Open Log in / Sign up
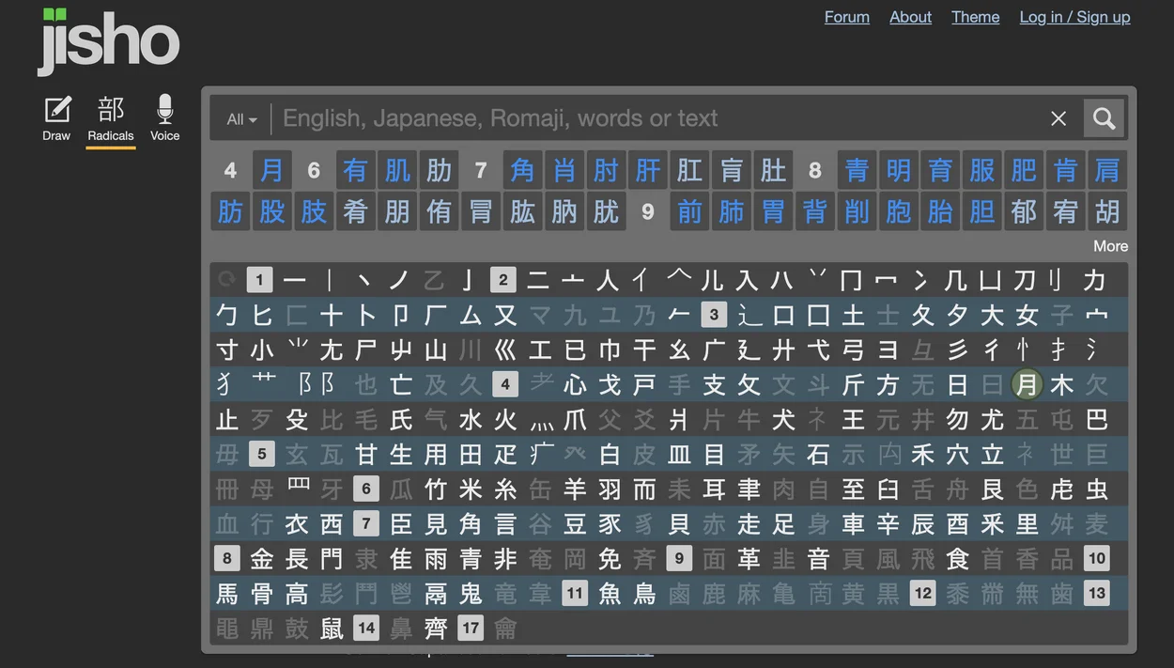Image resolution: width=1174 pixels, height=668 pixels. [x=1074, y=17]
